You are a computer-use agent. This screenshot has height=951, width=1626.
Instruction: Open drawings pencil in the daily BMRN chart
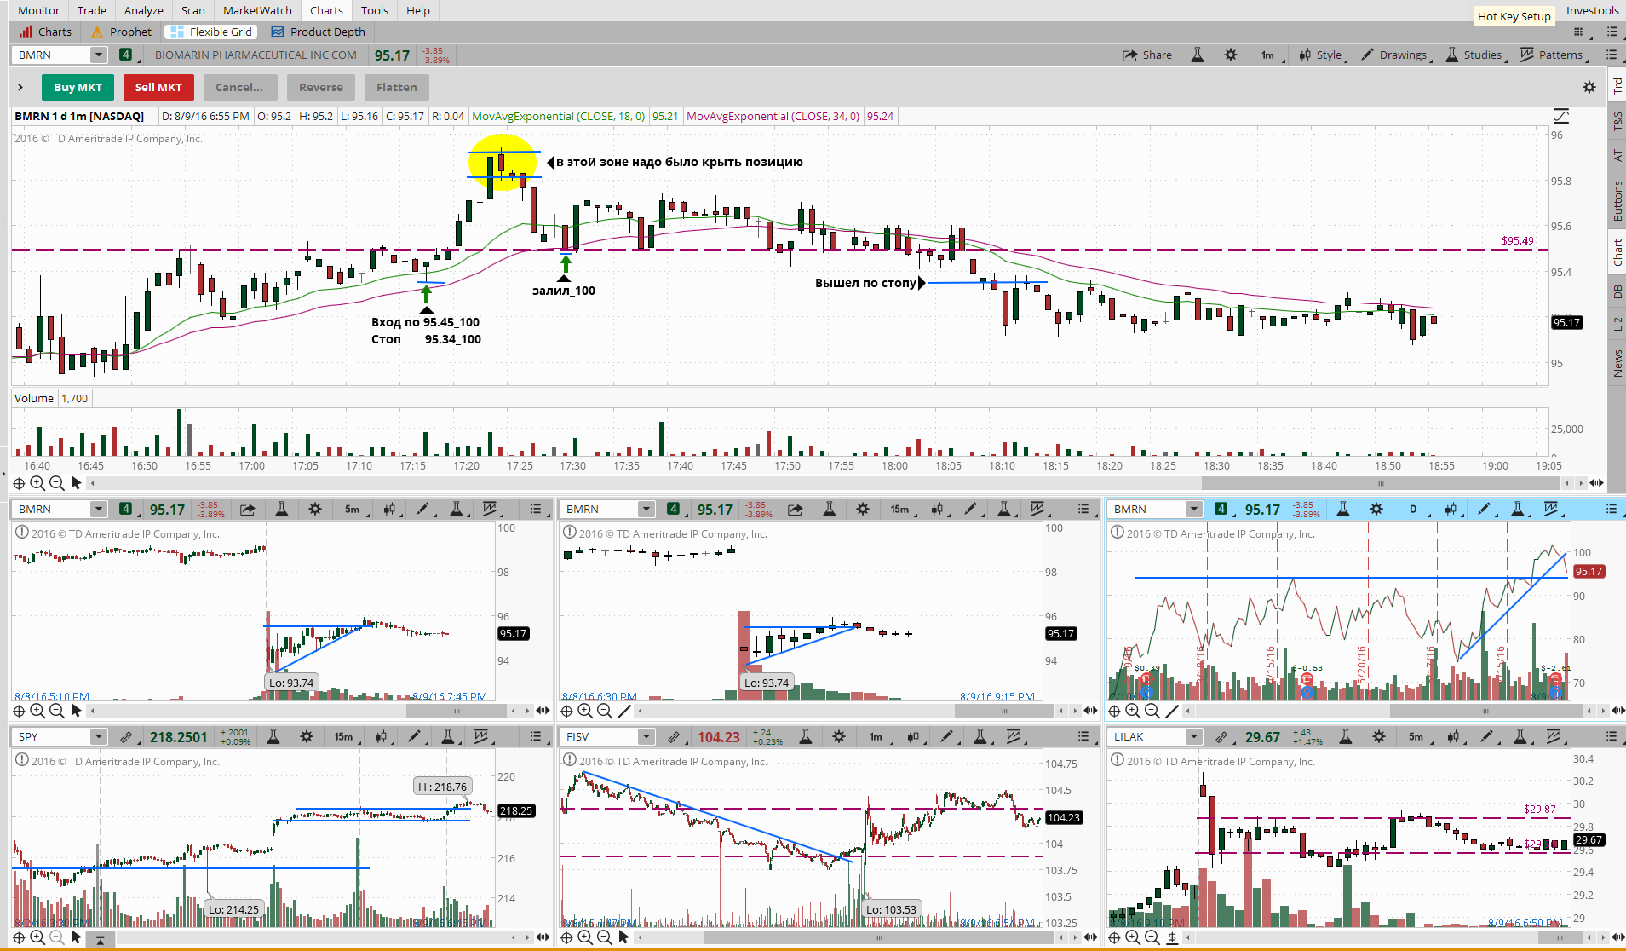point(1484,509)
